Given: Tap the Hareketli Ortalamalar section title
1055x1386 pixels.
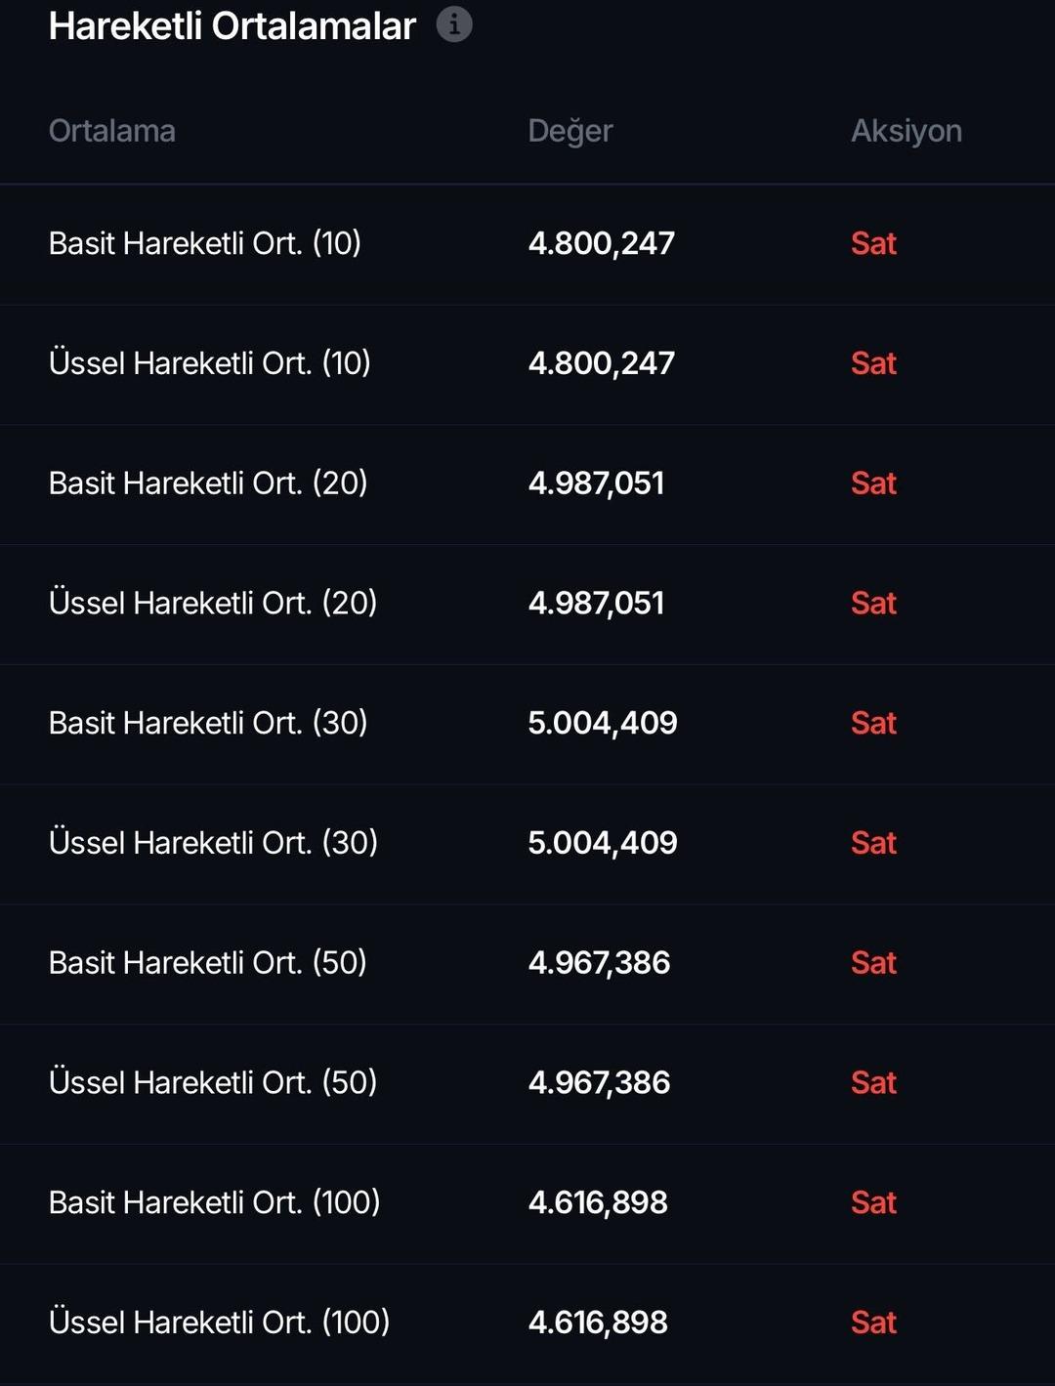Looking at the screenshot, I should pos(232,26).
